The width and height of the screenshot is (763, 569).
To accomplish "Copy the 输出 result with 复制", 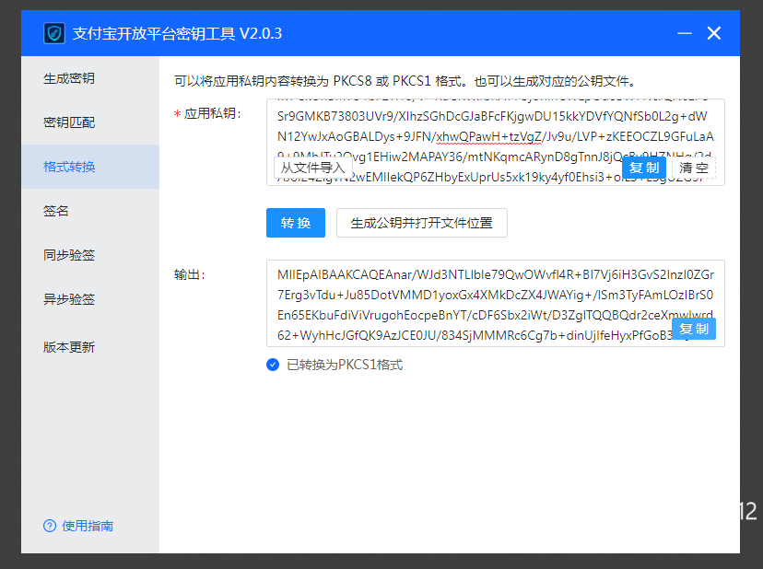I will coord(694,329).
